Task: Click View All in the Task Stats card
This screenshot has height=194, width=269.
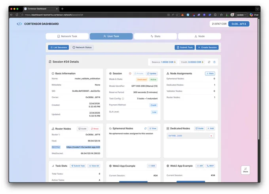Action: pyautogui.click(x=94, y=166)
